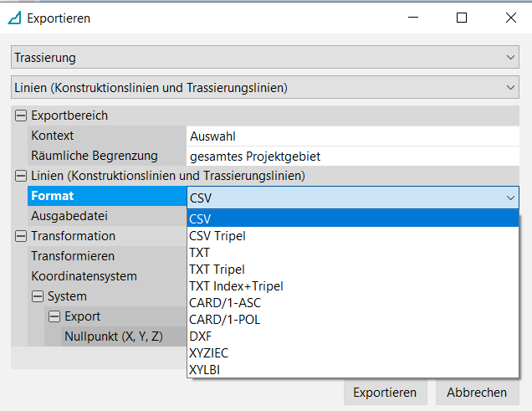Select XYLBI from the dropdown list
This screenshot has width=532, height=411.
[205, 370]
